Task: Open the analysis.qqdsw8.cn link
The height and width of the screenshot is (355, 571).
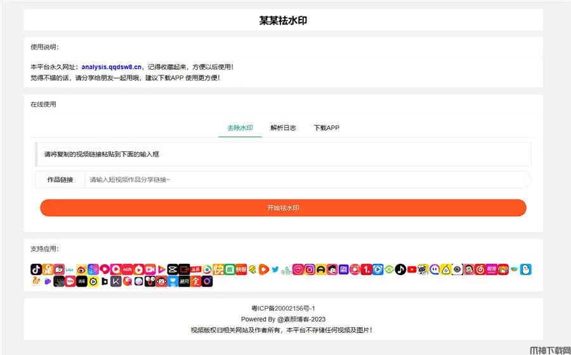Action: point(111,67)
